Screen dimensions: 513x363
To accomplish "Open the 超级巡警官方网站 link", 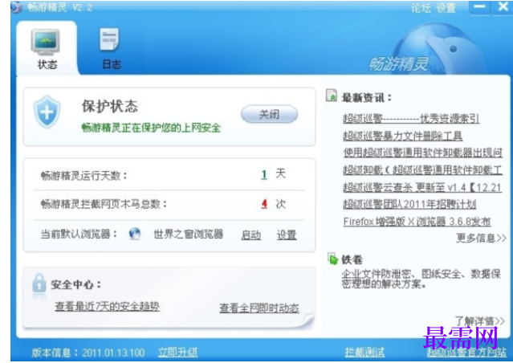I will [466, 353].
